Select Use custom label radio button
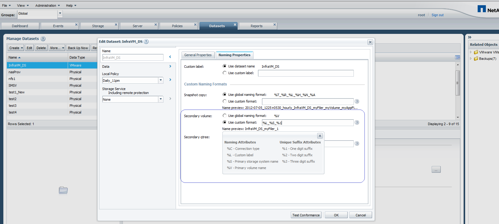 coord(224,73)
